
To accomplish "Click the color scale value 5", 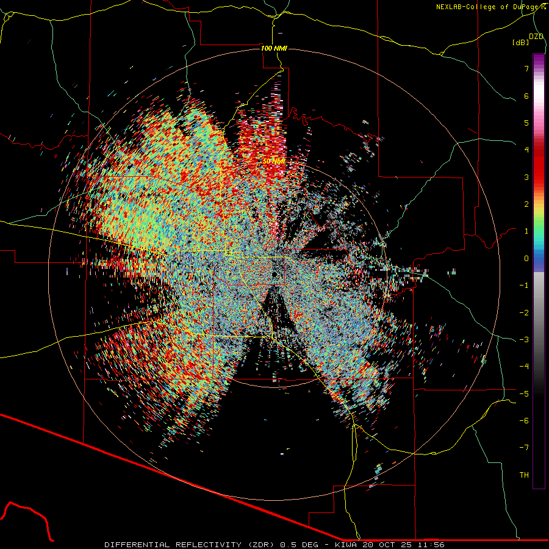I will coord(526,123).
